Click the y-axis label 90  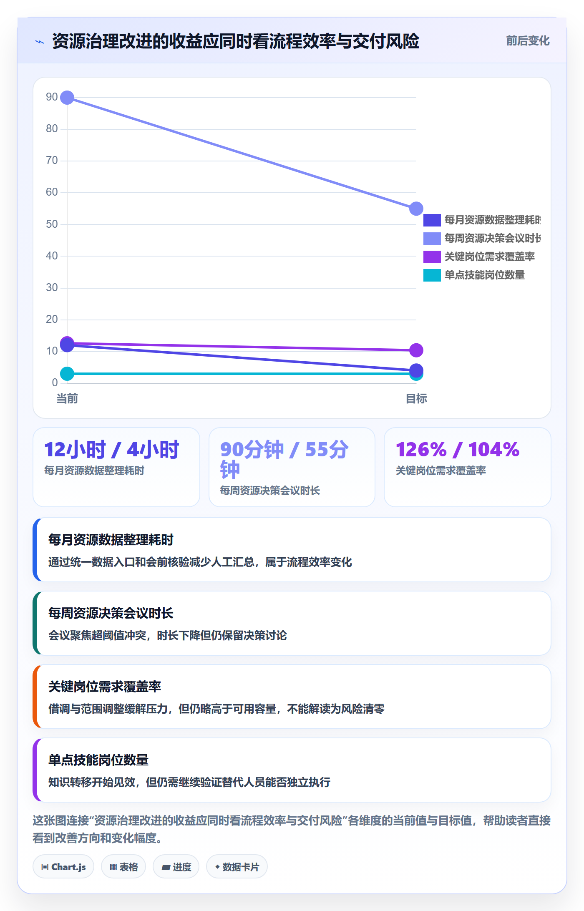[52, 97]
